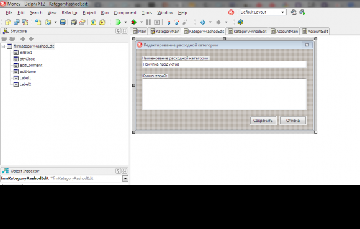360x229 pixels.
Task: Click the Save disk icon
Action: point(63,22)
